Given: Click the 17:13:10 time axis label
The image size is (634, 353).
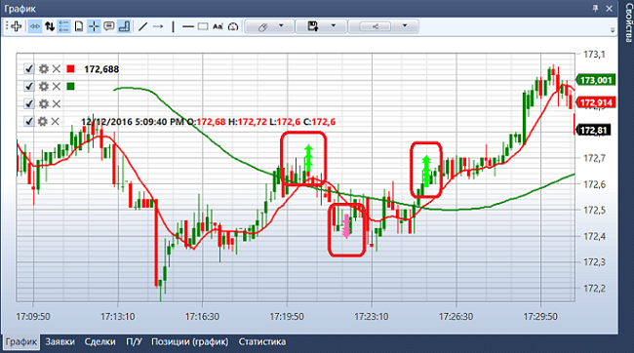Looking at the screenshot, I should point(118,317).
